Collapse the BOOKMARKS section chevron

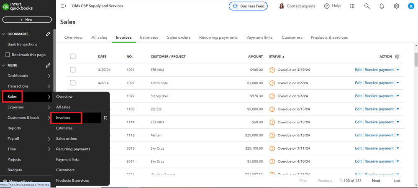click(4, 34)
